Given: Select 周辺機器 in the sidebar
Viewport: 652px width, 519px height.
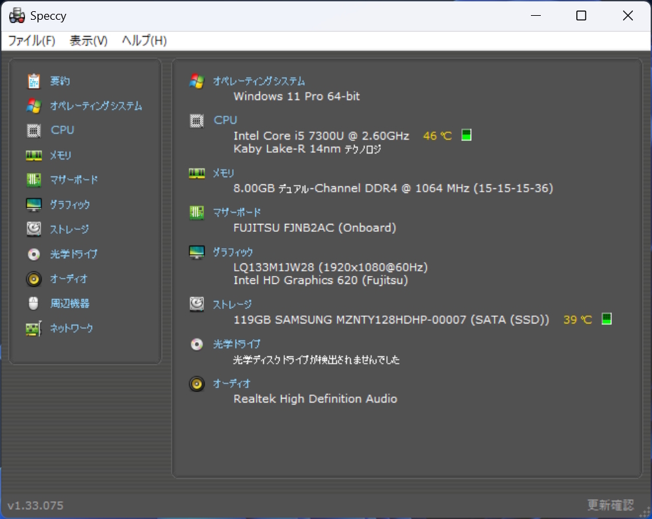Looking at the screenshot, I should (x=70, y=304).
